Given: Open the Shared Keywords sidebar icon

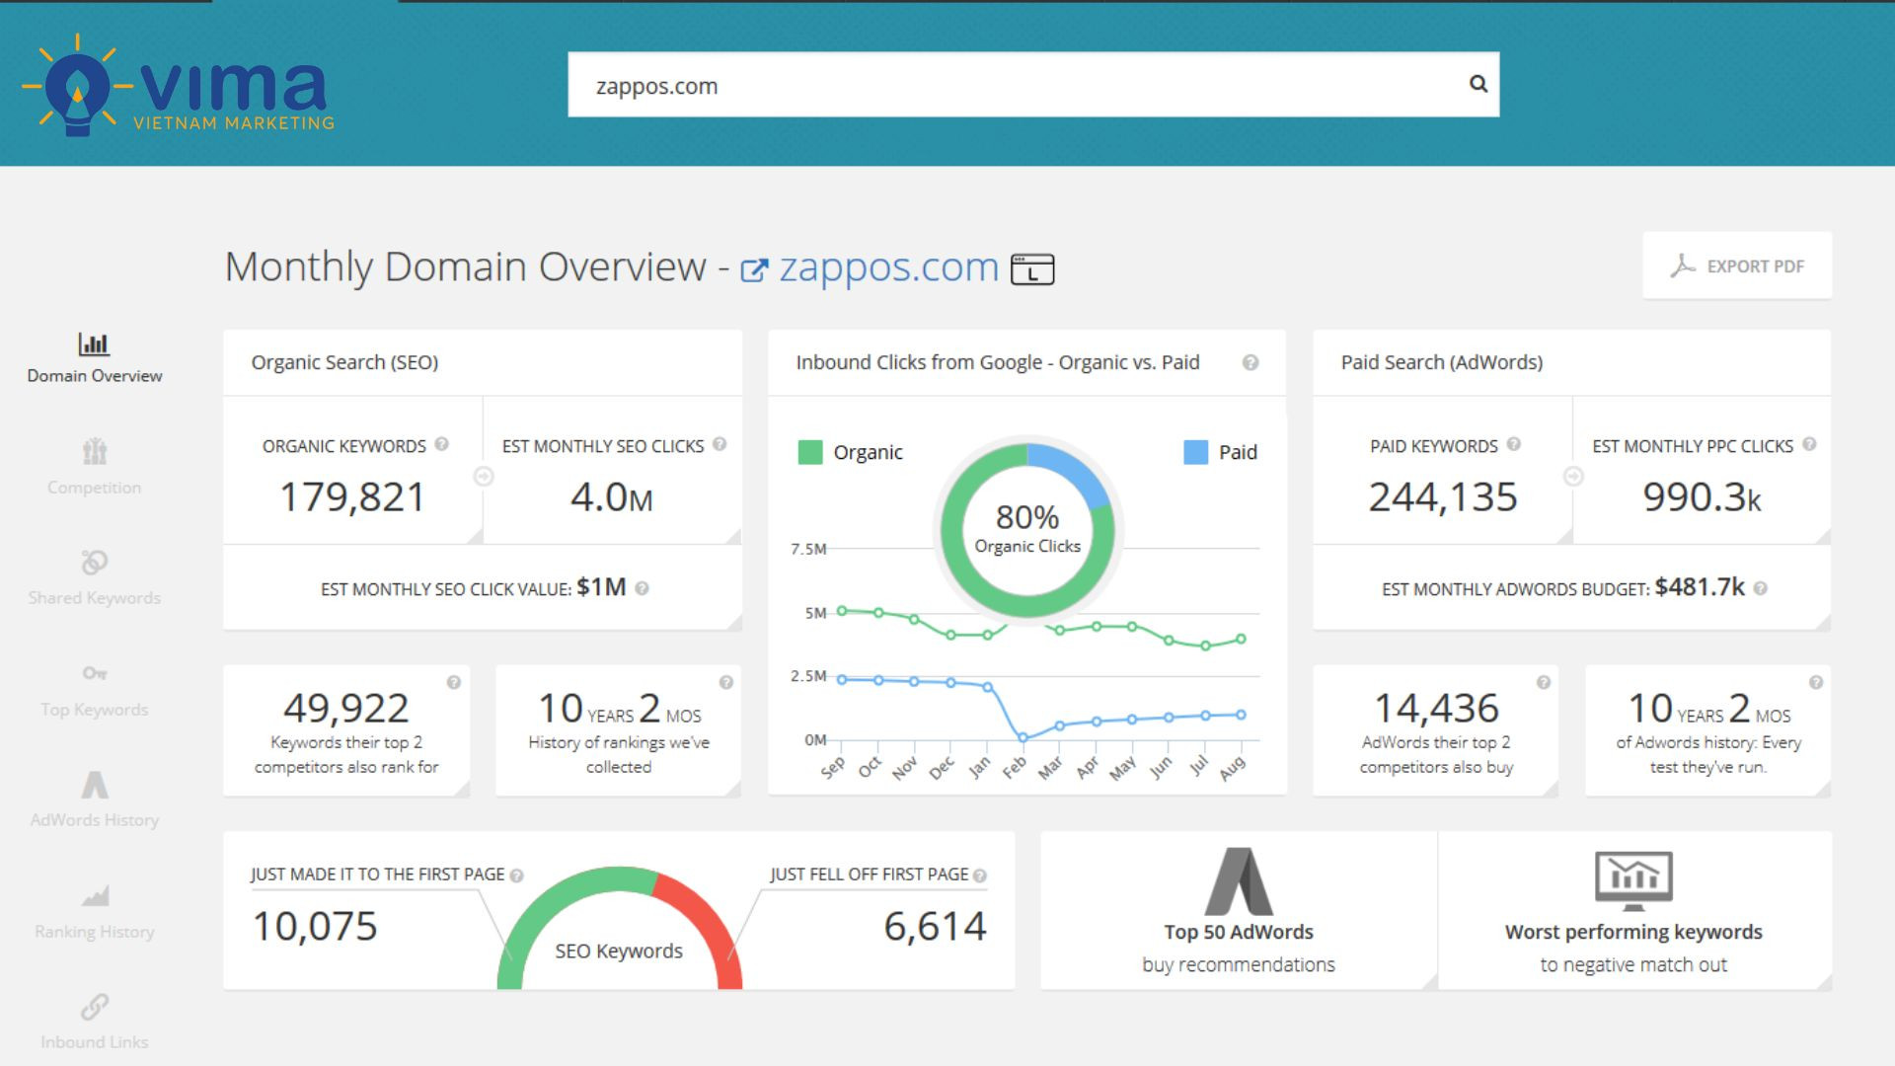Looking at the screenshot, I should 94,563.
